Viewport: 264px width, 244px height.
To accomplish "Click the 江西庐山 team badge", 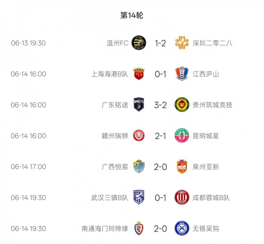I will tap(182, 74).
